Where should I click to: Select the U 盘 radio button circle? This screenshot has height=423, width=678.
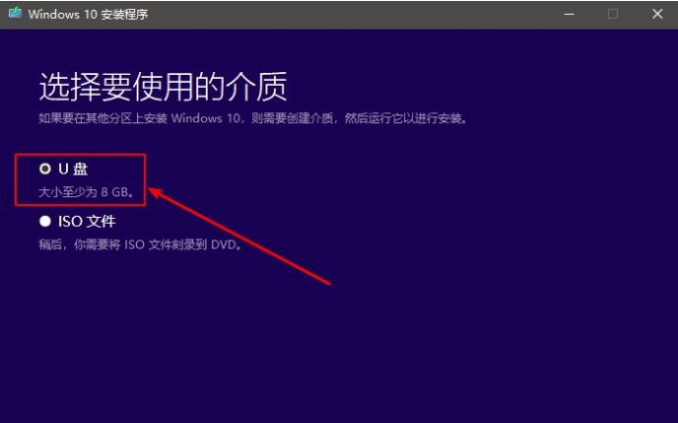(x=45, y=169)
